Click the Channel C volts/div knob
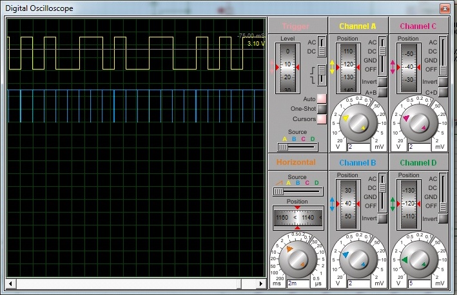This screenshot has height=295, width=457. point(419,123)
